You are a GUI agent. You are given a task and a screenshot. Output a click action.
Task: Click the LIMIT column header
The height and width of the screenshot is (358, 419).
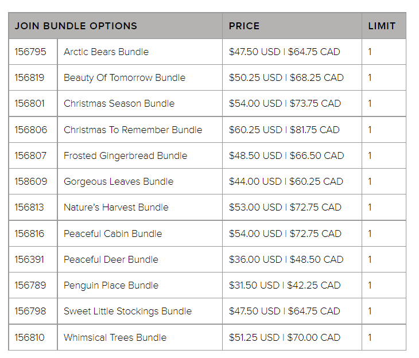382,26
